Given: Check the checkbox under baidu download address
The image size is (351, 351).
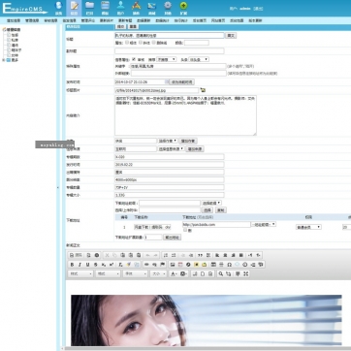Looking at the screenshot, I should (185, 230).
